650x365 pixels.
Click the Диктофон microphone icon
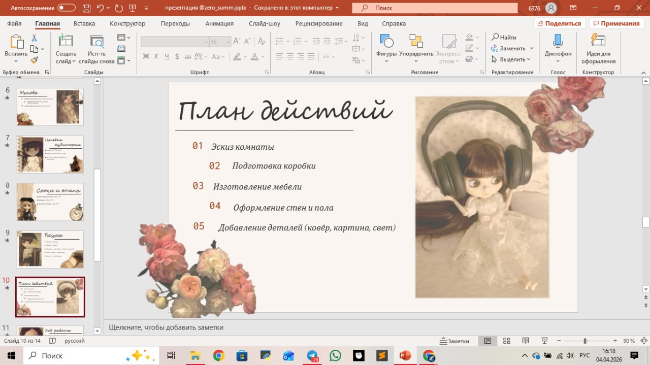tap(558, 41)
